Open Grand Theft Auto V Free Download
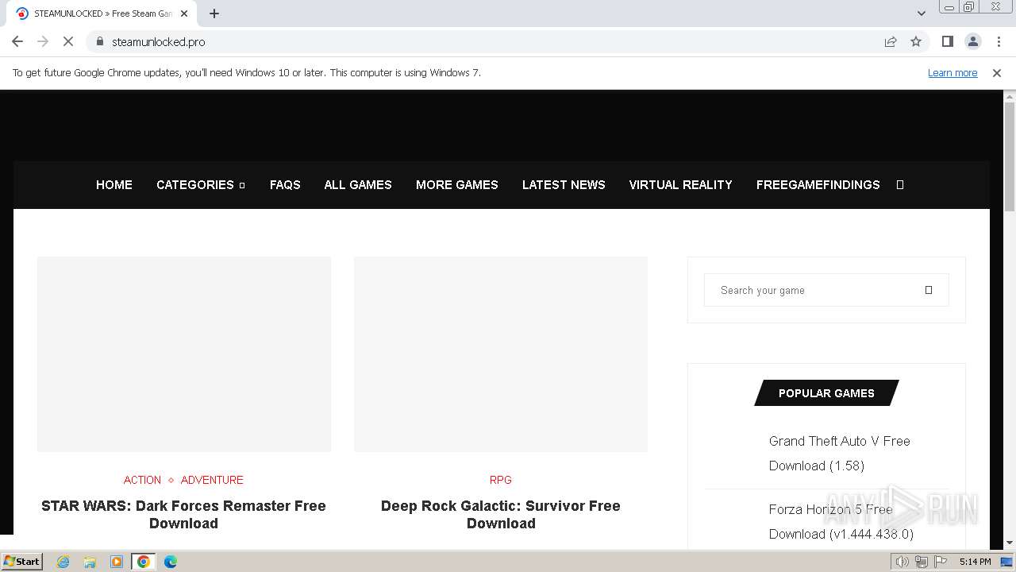Screen dimensions: 1016x572 840,453
